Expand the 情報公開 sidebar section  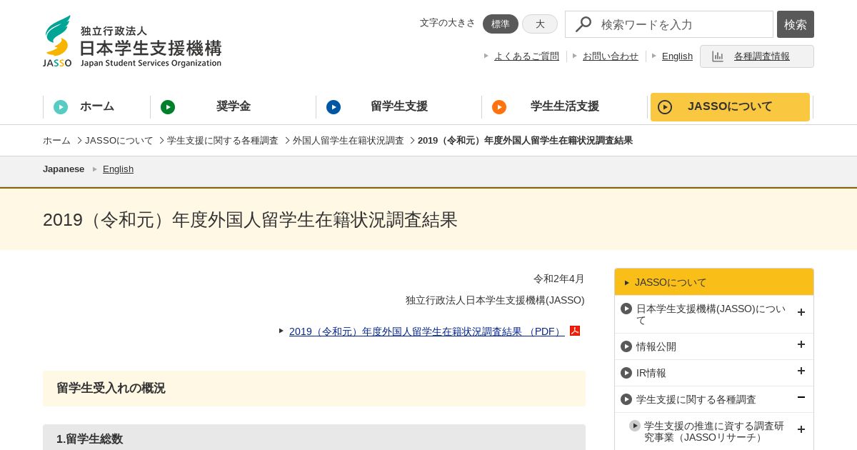click(x=801, y=344)
